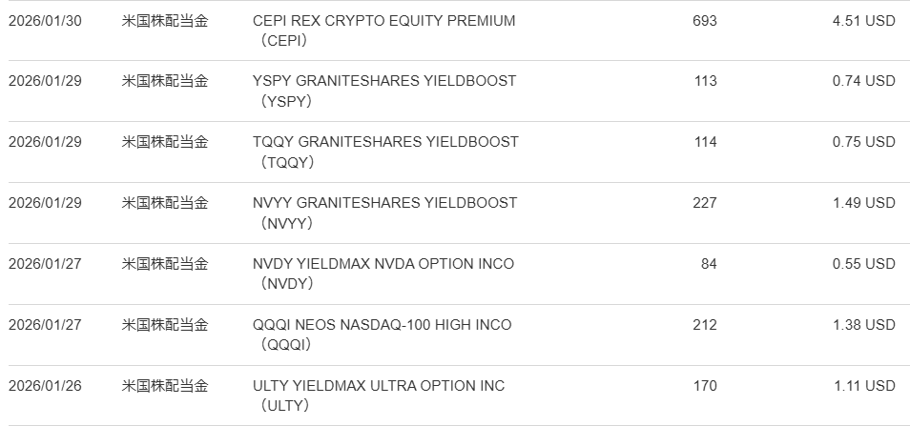
Task: Select the 4.51 USD dividend amount
Action: (x=864, y=21)
